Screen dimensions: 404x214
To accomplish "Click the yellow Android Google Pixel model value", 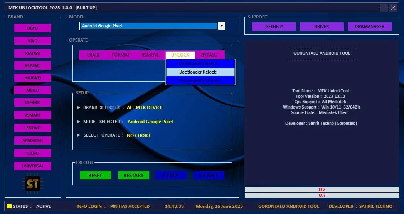I will [x=150, y=121].
